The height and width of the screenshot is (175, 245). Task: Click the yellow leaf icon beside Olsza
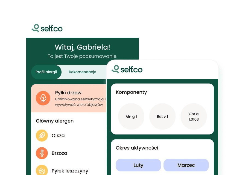[x=42, y=136]
